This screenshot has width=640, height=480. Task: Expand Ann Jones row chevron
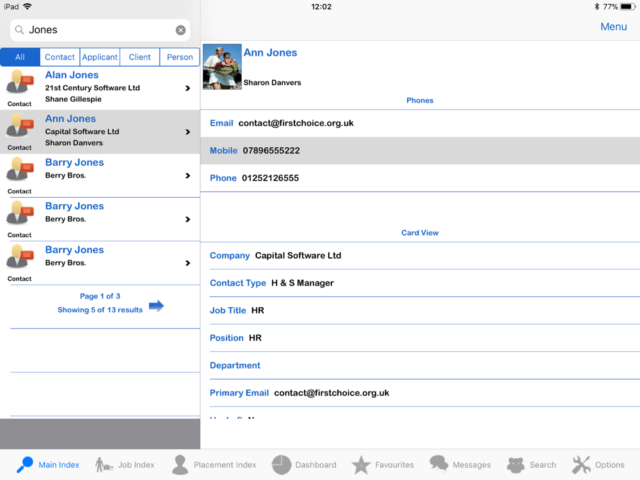pos(188,132)
